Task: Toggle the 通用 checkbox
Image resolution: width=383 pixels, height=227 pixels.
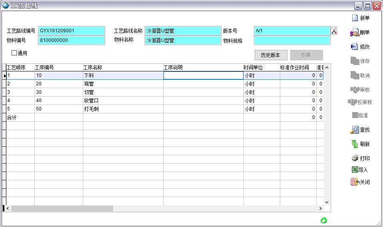Action: 14,53
